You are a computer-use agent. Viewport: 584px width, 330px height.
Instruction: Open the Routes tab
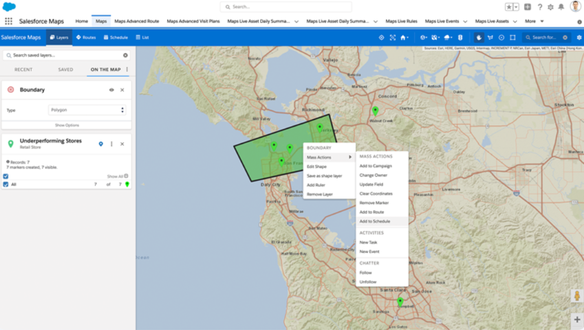point(86,37)
